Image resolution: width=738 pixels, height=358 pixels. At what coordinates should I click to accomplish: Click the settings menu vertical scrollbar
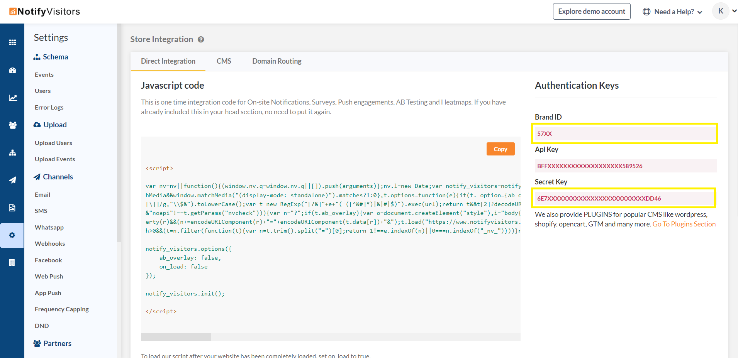(x=119, y=133)
